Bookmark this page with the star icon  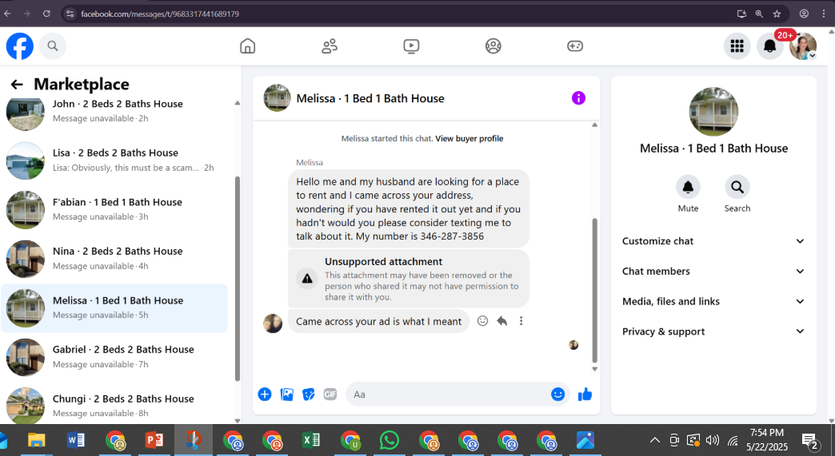[777, 14]
